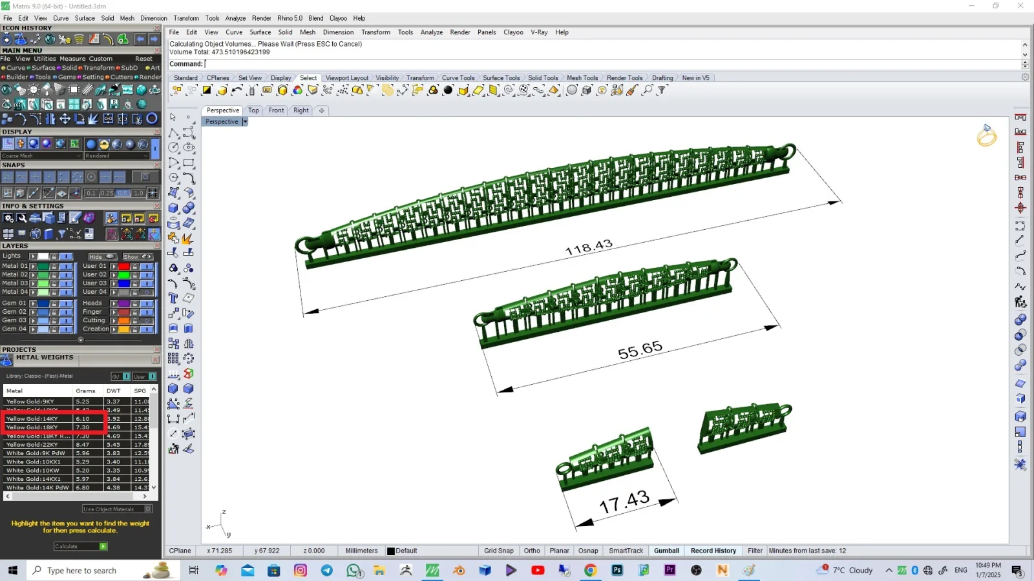Click the black sphere icon in Select toolbar
Viewport: 1034px width, 581px height.
click(448, 90)
